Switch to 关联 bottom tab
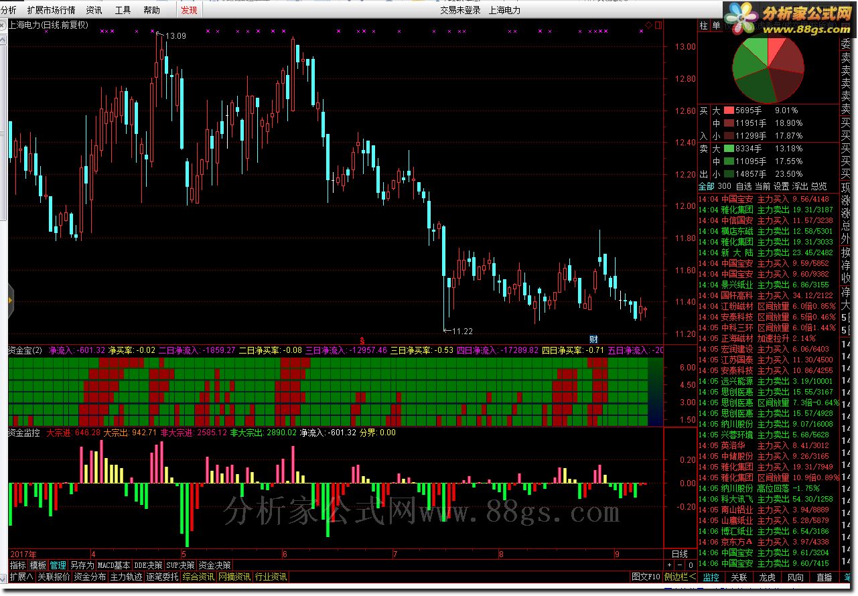This screenshot has width=858, height=596. tap(739, 577)
